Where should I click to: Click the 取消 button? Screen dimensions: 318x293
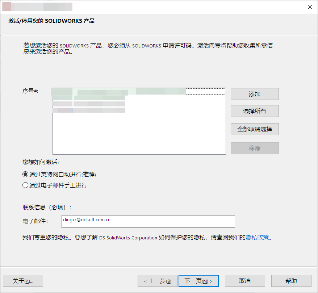245,281
